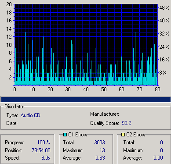Click the 80 minute mark on graph axis
Screen dimensions: 171x164
(157, 89)
